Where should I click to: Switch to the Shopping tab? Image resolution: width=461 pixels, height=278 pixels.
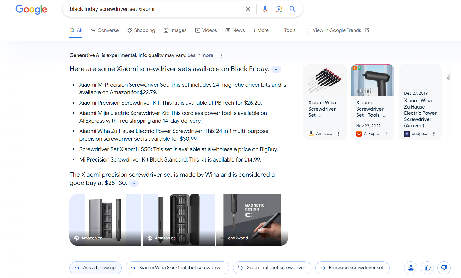[x=141, y=30]
